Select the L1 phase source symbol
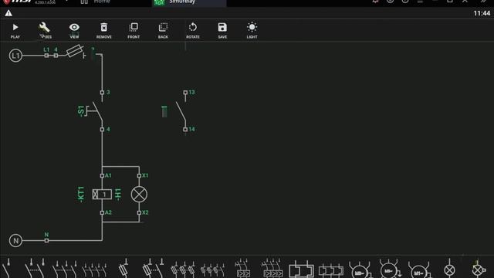The image size is (494, 278). (x=15, y=56)
